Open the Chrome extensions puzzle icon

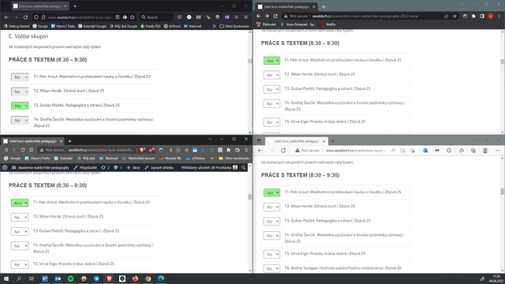(x=473, y=16)
